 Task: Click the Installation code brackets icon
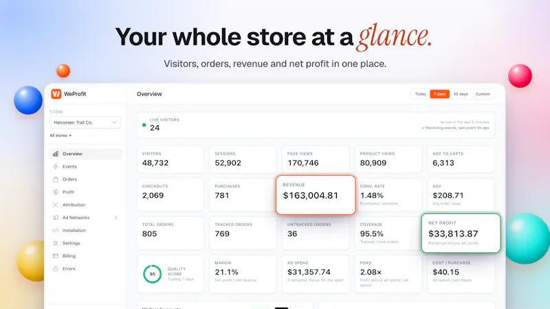[x=56, y=231]
